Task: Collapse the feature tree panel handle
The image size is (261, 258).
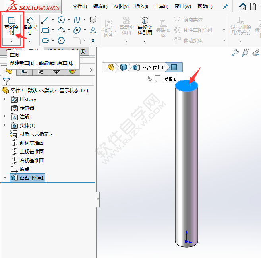Action: [97, 198]
